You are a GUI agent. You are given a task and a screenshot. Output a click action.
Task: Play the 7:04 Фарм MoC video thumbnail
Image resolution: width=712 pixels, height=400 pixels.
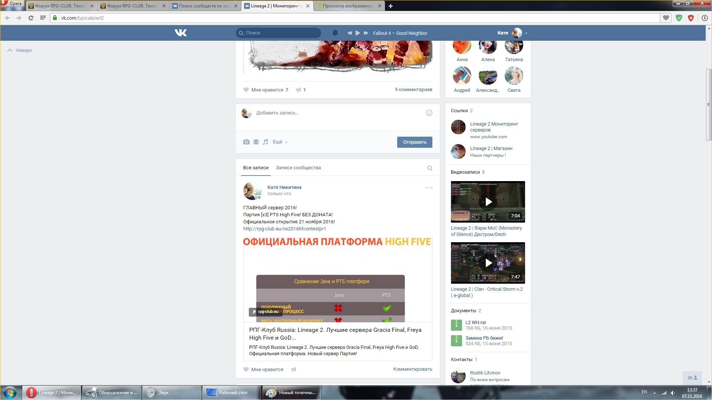[488, 202]
